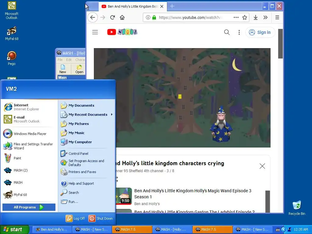The height and width of the screenshot is (234, 312).
Task: Click the 12:35 AM clock
Action: pyautogui.click(x=301, y=230)
